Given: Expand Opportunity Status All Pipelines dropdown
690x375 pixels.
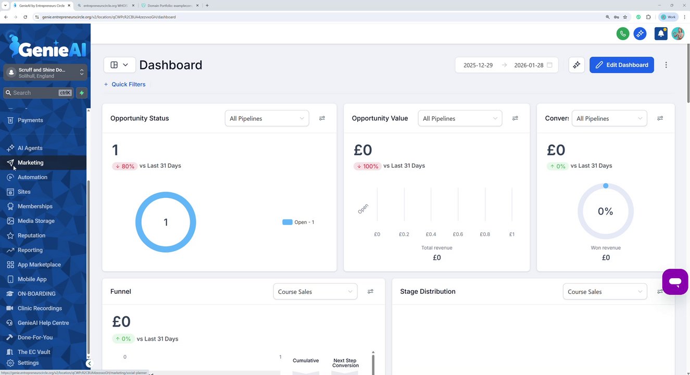Looking at the screenshot, I should point(267,118).
